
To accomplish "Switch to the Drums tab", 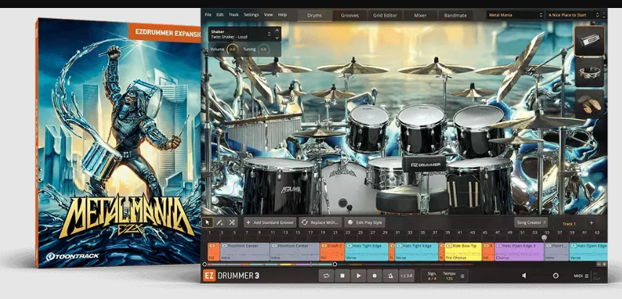I will tap(314, 15).
